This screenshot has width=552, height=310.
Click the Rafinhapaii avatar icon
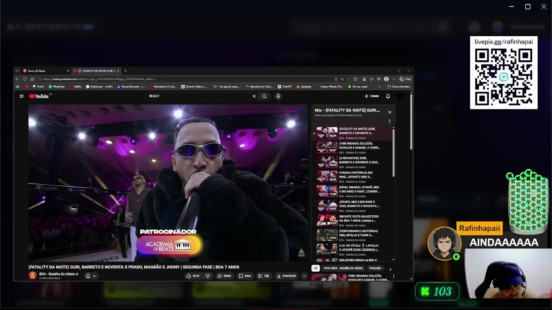point(445,243)
